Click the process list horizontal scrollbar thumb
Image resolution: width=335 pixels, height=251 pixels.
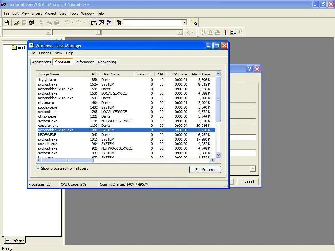click(x=67, y=160)
